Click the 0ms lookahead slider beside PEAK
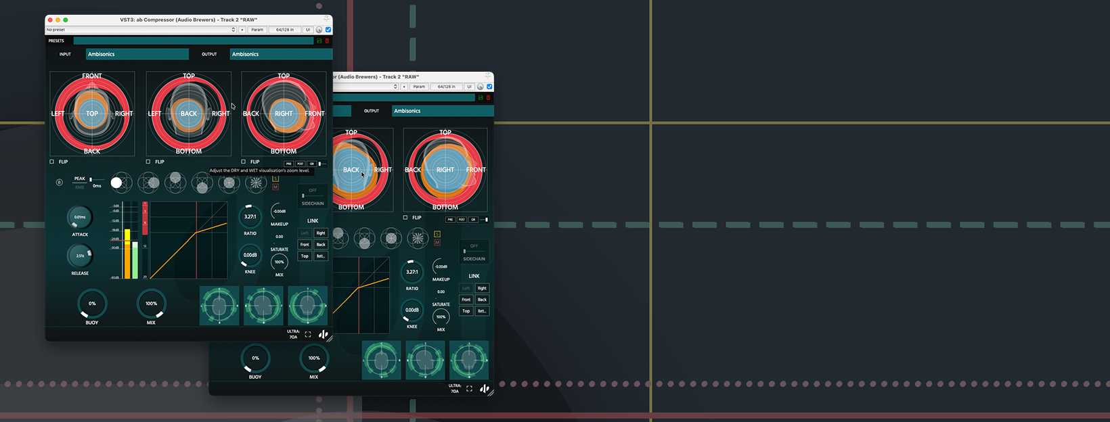The image size is (1110, 422). point(97,180)
